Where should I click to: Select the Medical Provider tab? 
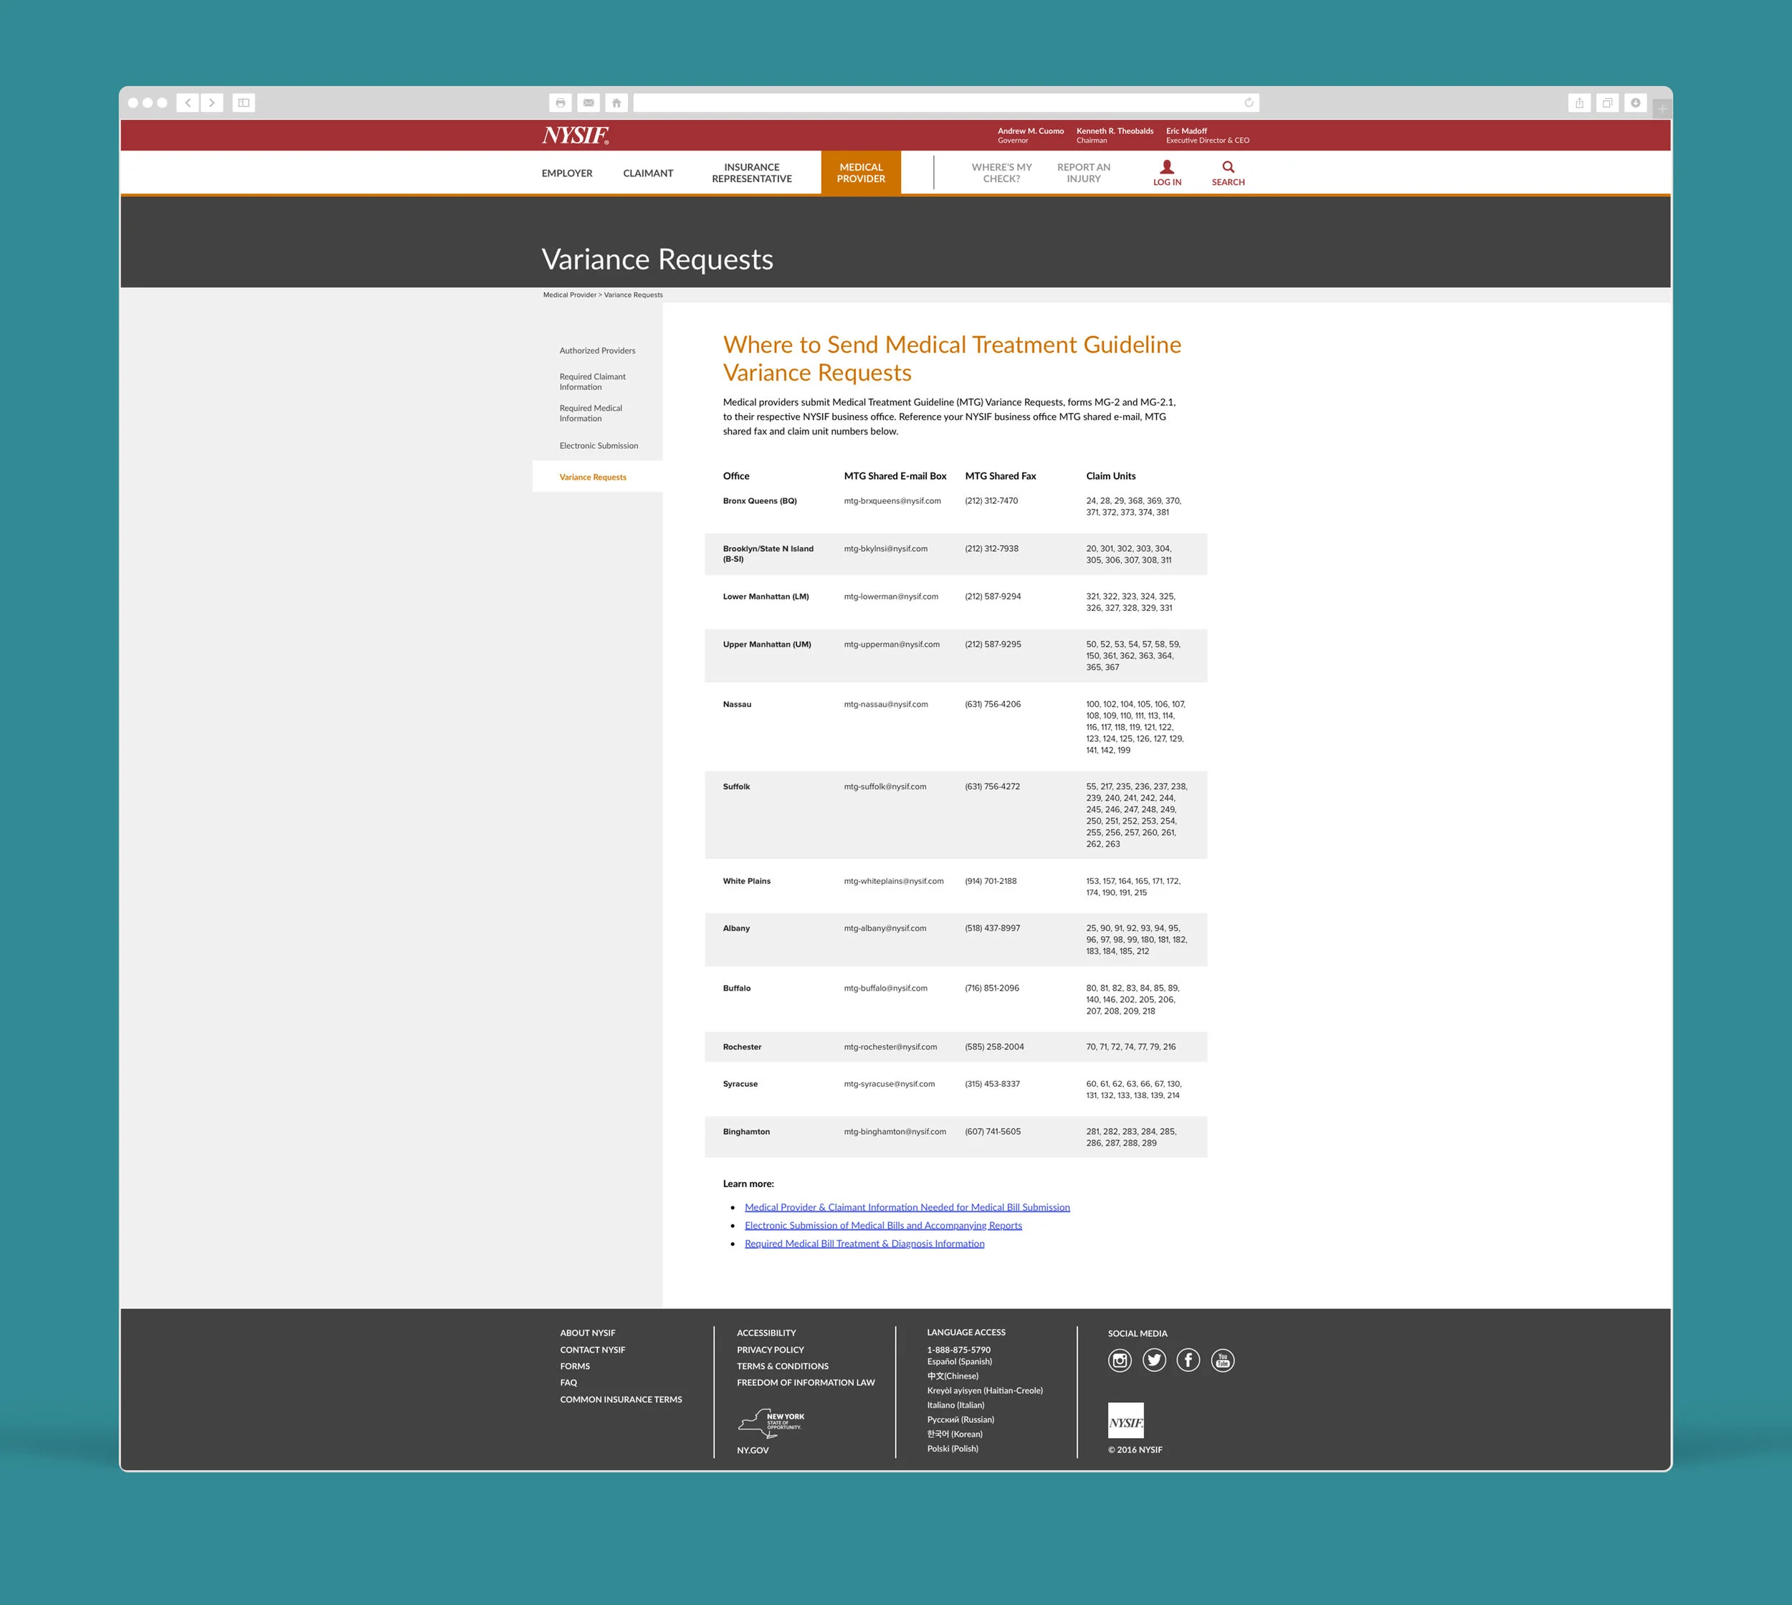(861, 173)
